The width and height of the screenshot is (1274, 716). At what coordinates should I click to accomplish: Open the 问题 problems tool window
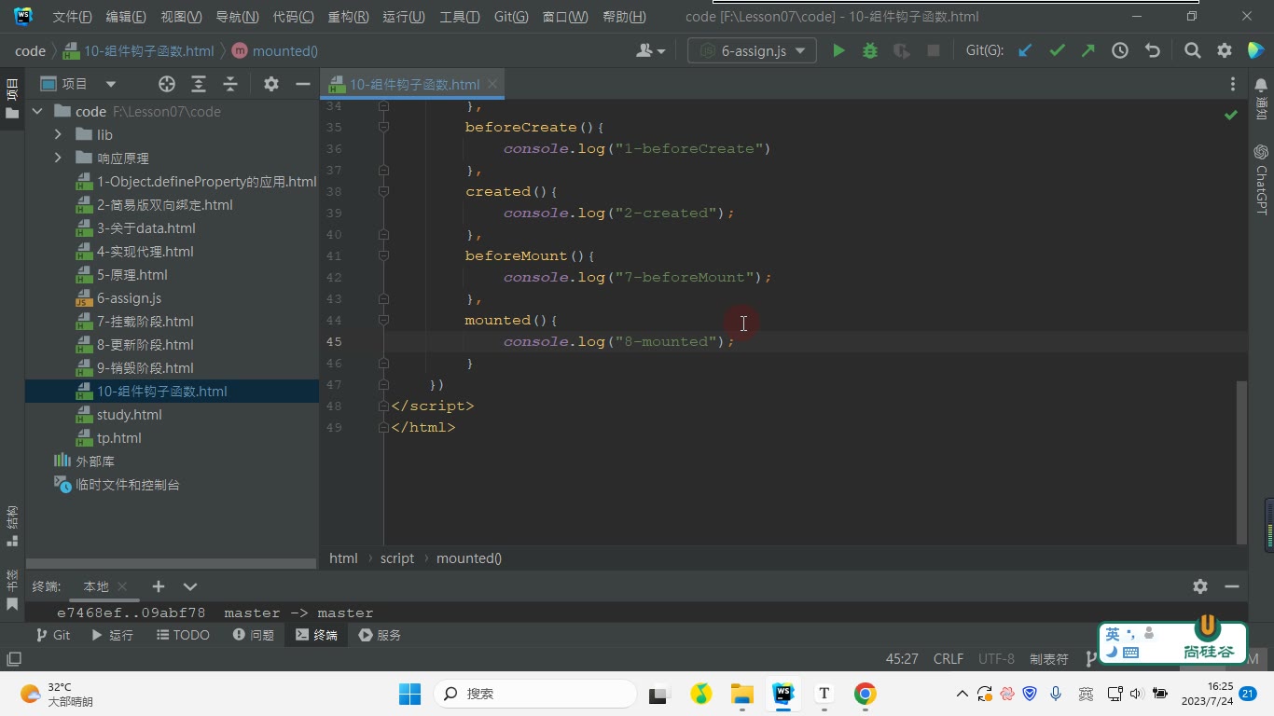[x=253, y=635]
